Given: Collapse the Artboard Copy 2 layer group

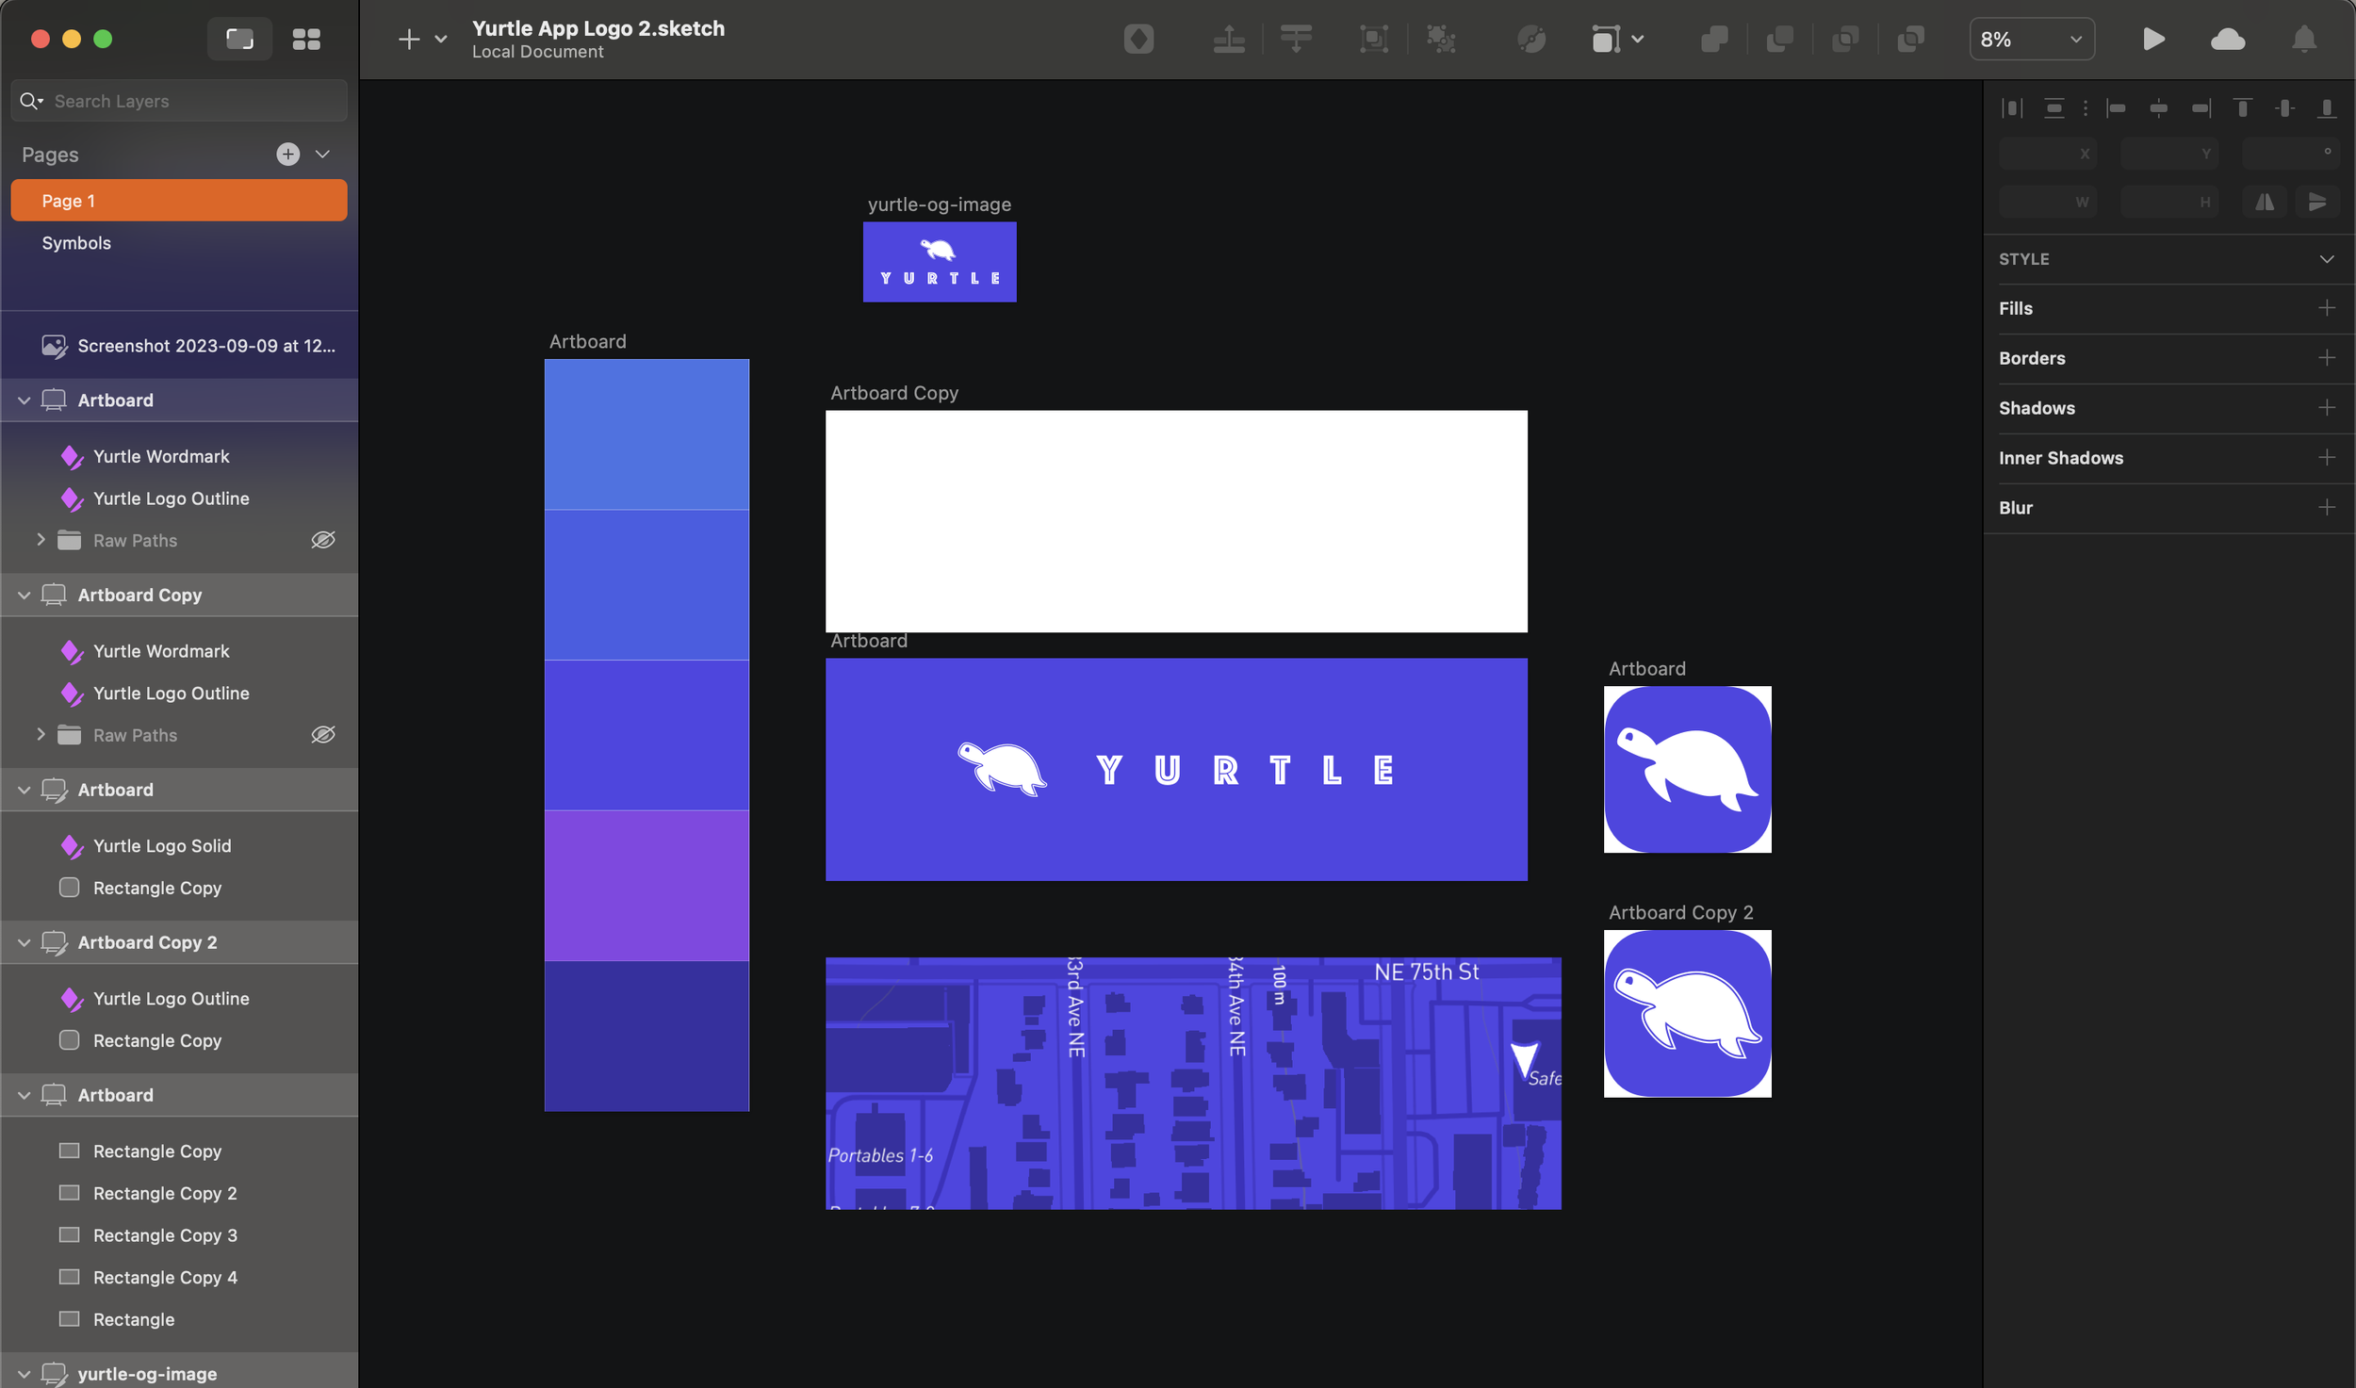Looking at the screenshot, I should click(x=25, y=942).
